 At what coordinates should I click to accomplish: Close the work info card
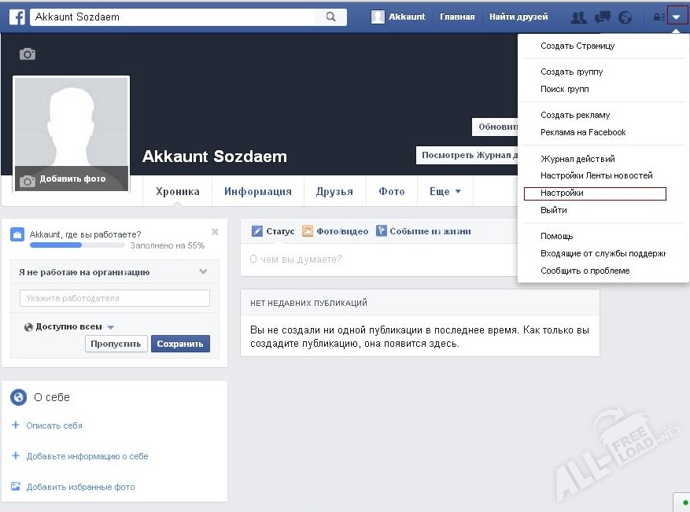click(215, 232)
